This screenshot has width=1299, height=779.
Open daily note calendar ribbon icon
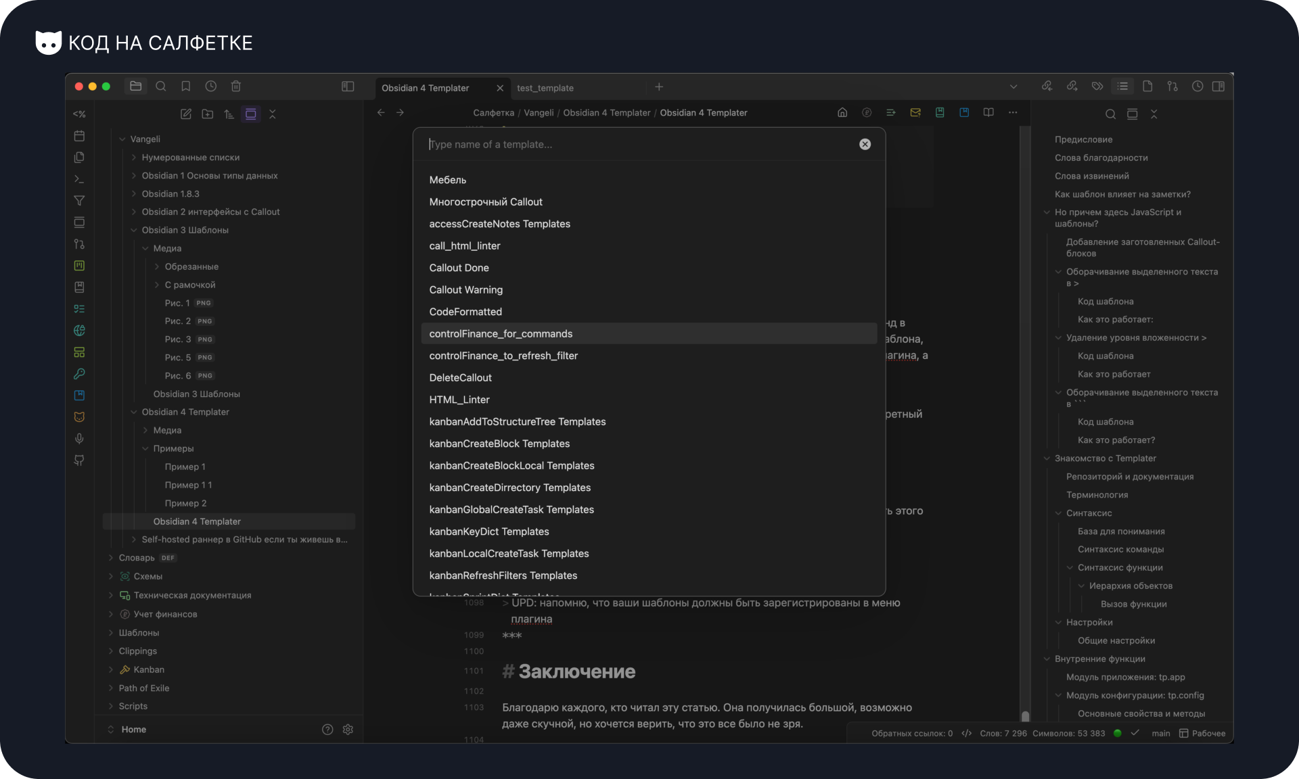point(79,136)
